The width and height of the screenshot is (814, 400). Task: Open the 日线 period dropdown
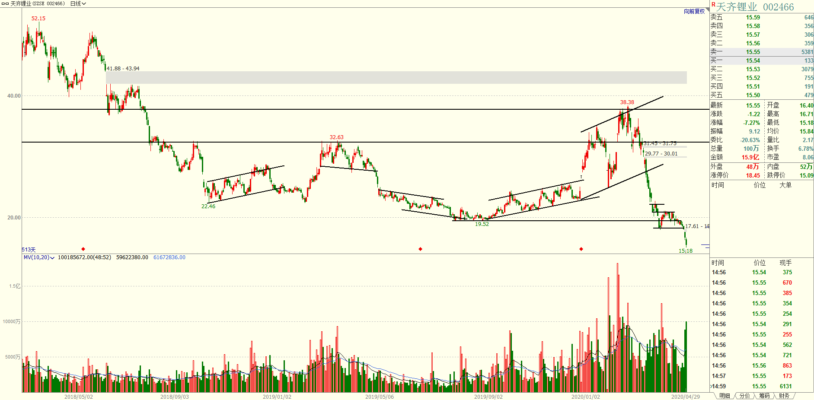point(78,3)
